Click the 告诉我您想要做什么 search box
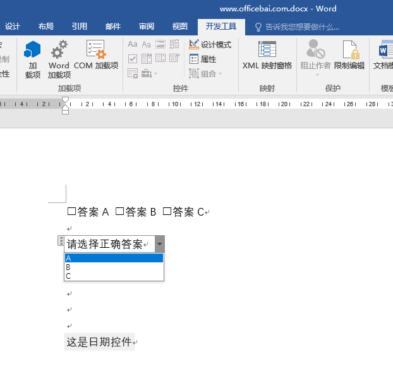This screenshot has width=393, height=385. pyautogui.click(x=297, y=27)
